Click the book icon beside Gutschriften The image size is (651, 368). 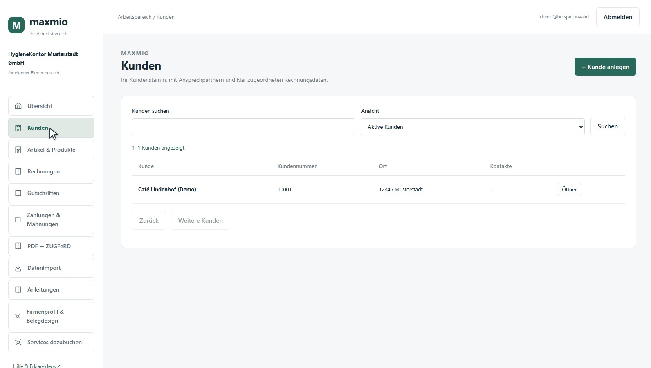click(x=18, y=193)
